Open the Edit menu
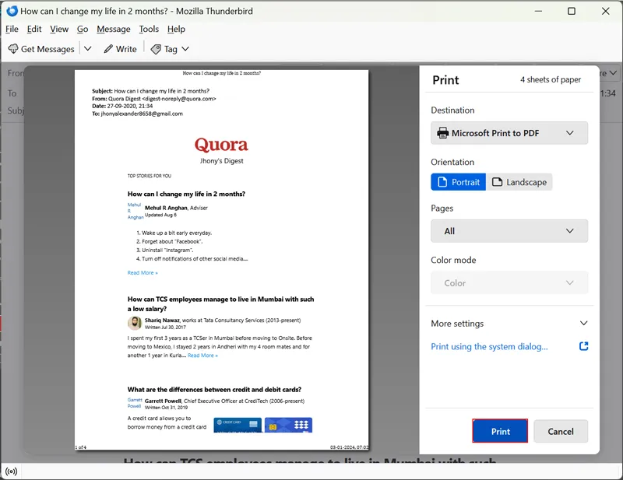Image resolution: width=623 pixels, height=480 pixels. (34, 29)
